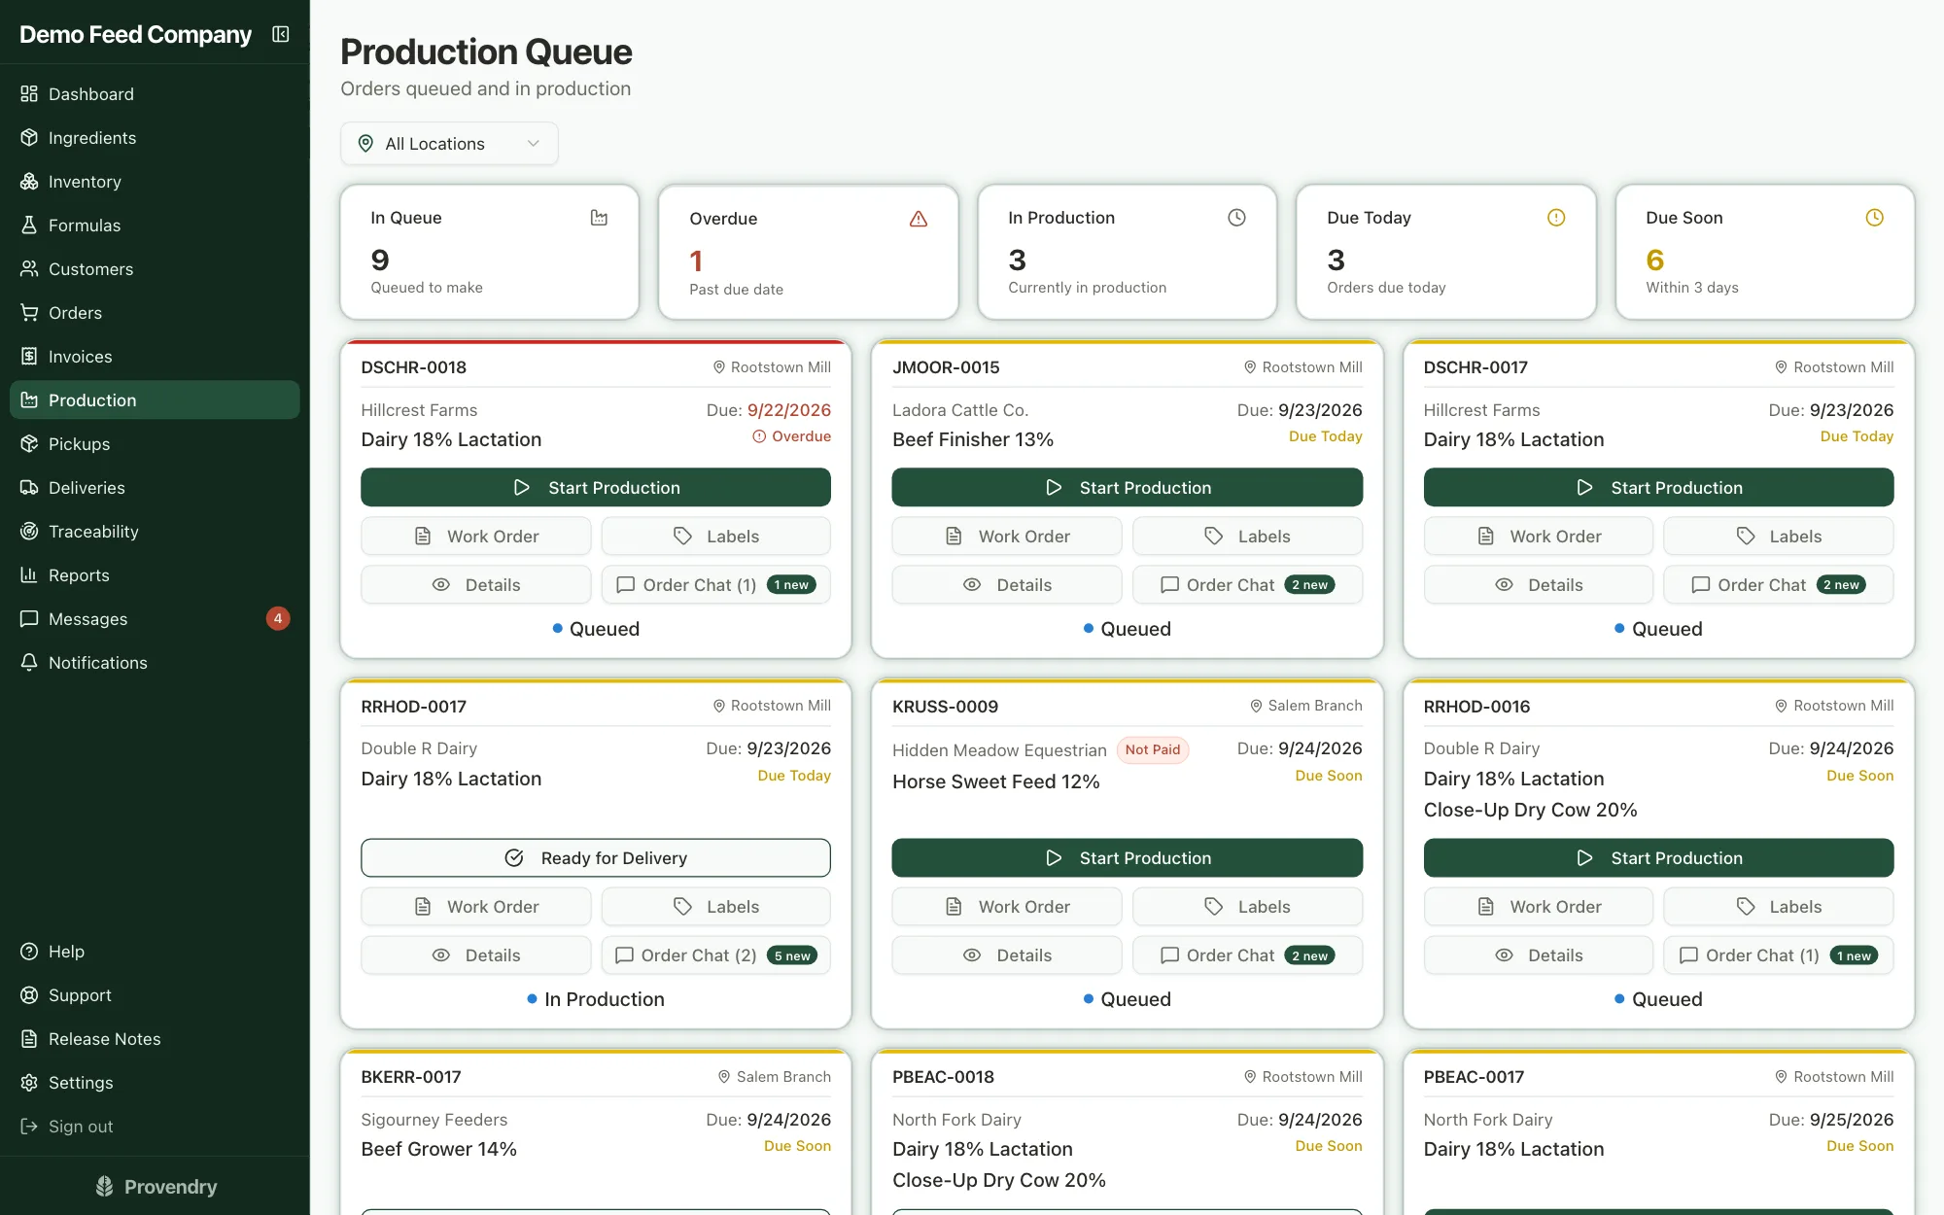Open Order Chat for RRHOD-0017 with 5 new
The image size is (1944, 1215).
(x=715, y=955)
